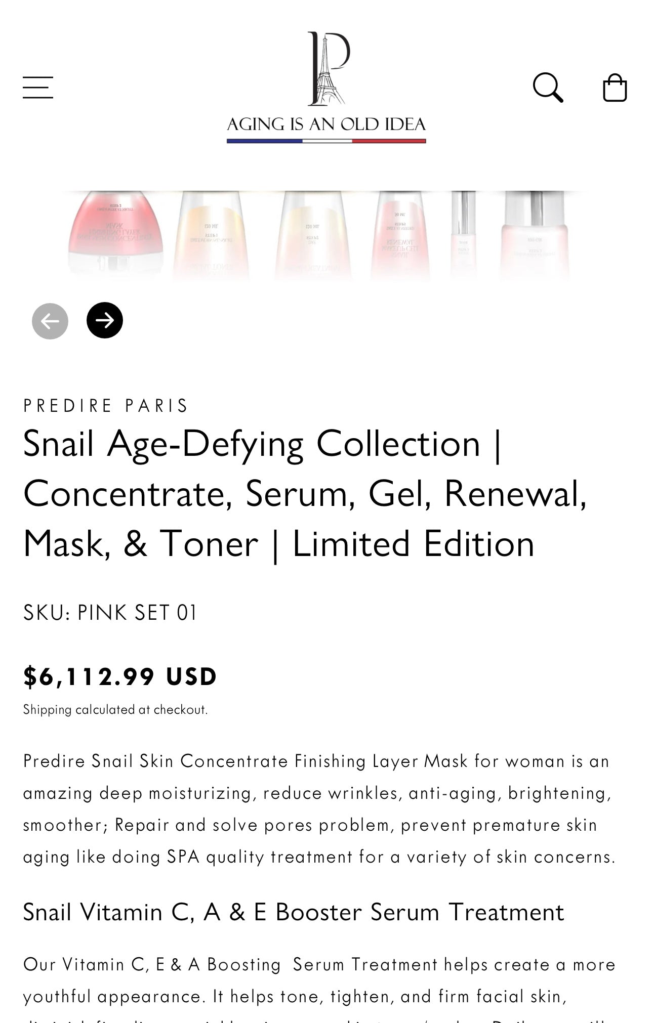Click the PREDIRE PARIS vendor label

[x=106, y=406]
